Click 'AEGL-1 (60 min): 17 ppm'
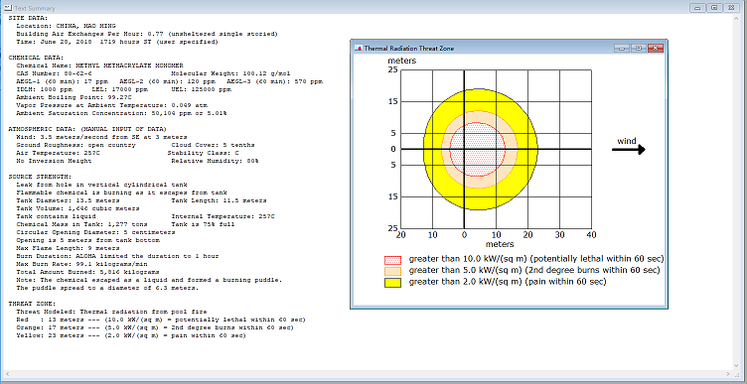Screen dimensions: 747x384 pyautogui.click(x=64, y=81)
